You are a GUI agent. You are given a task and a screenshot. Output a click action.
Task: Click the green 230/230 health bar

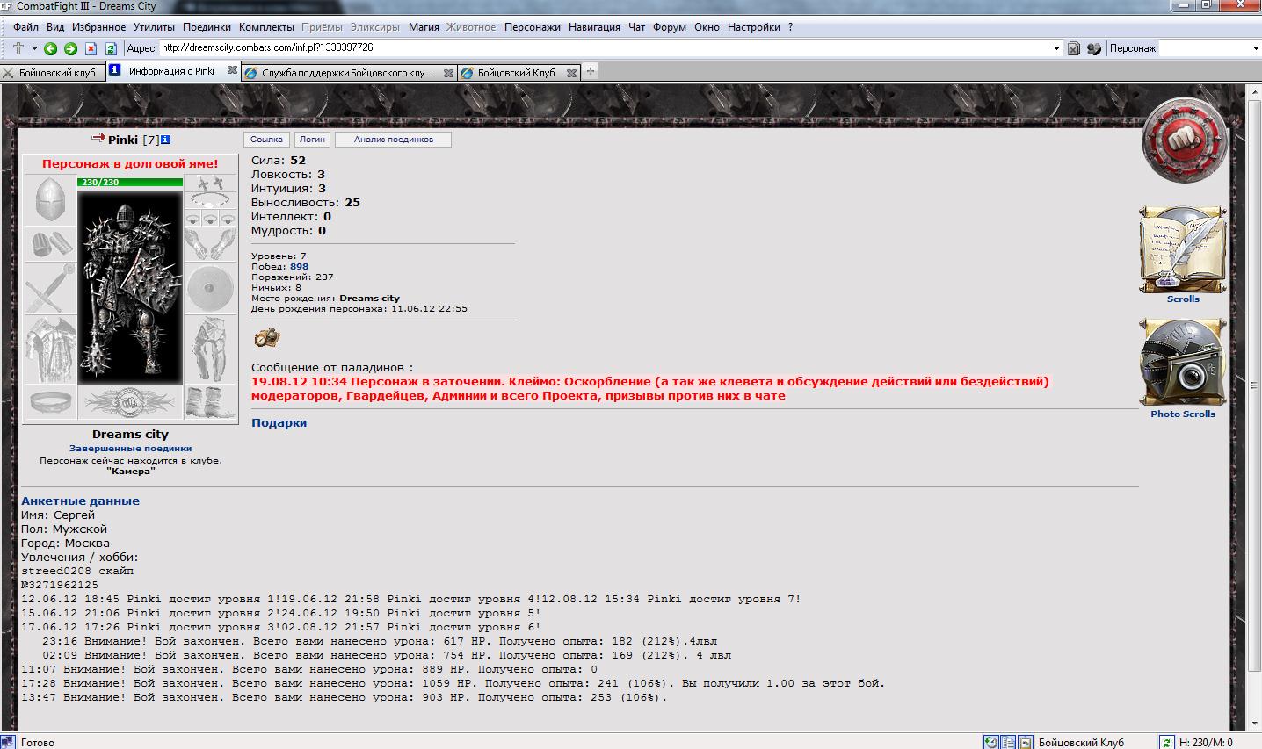pos(130,182)
